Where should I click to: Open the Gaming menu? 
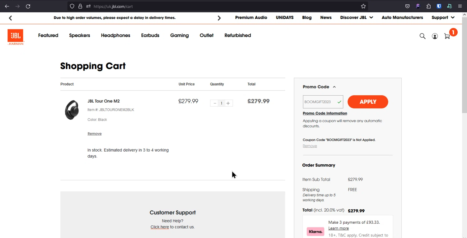[x=179, y=35]
